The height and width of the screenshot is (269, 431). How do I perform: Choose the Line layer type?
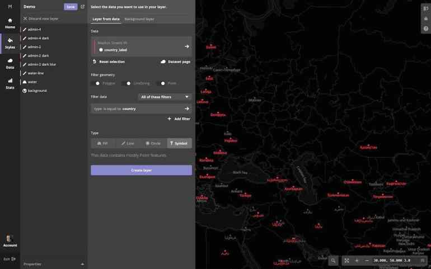coord(128,143)
